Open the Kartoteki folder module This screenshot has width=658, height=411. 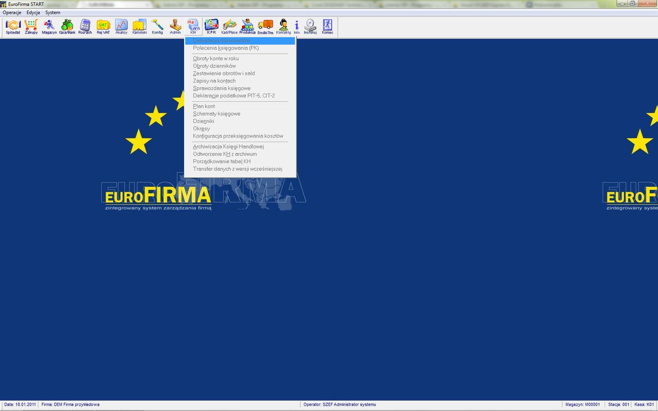[139, 27]
